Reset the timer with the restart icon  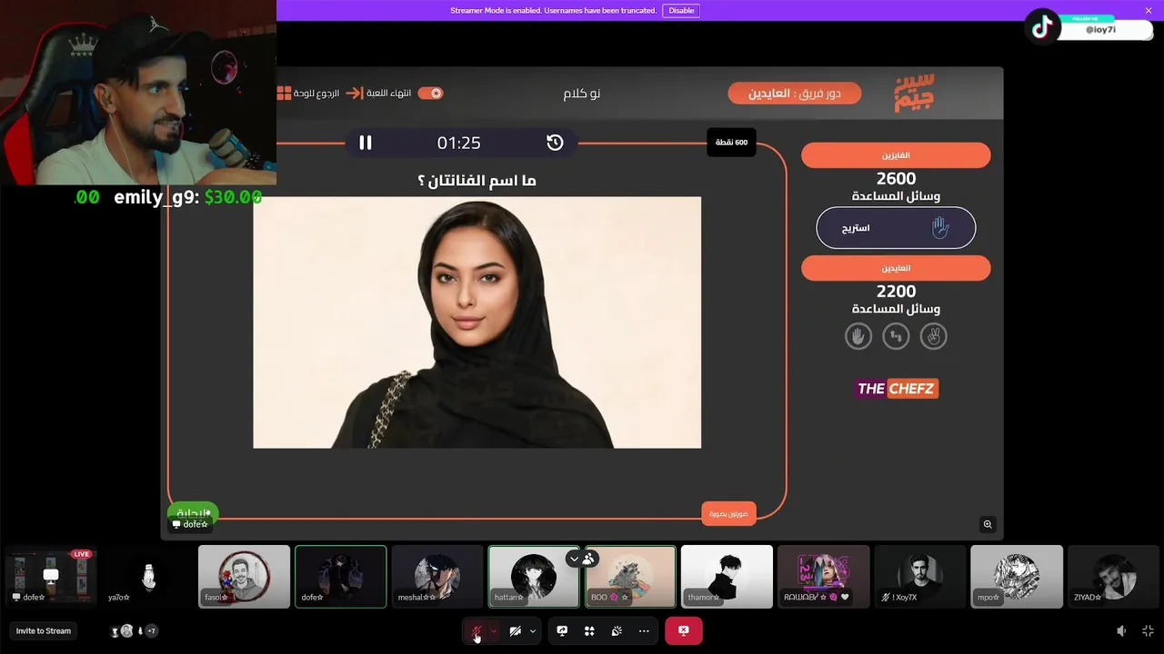tap(555, 143)
